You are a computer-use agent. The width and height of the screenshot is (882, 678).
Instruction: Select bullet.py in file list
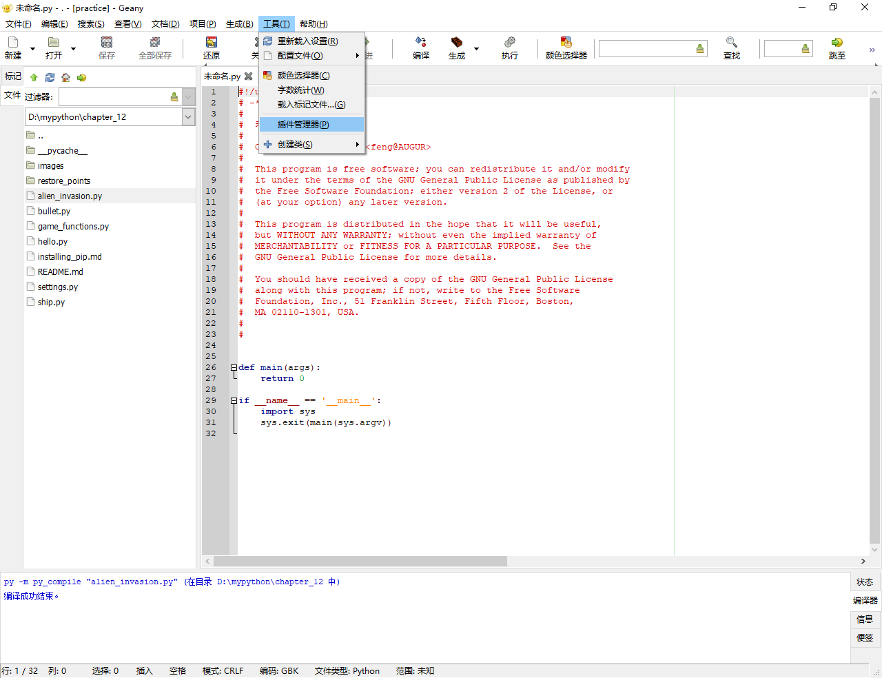point(110,212)
